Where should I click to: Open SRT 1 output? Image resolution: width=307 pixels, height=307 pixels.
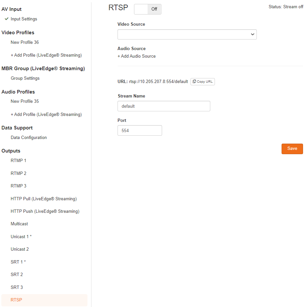18,262
